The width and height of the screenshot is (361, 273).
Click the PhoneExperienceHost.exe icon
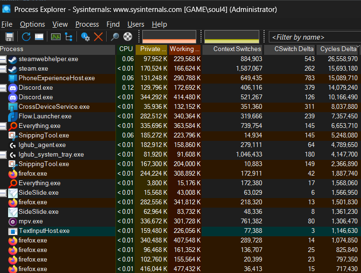click(x=12, y=78)
